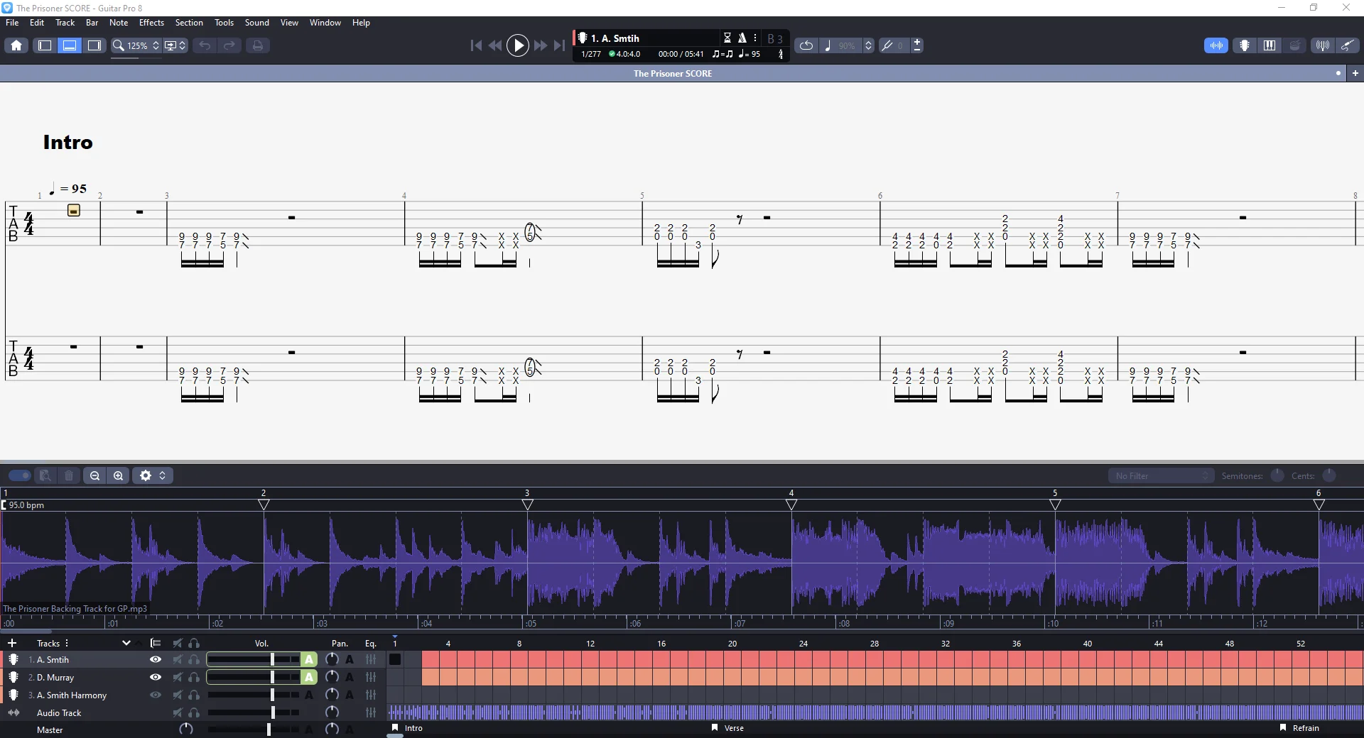Select The Prisoner SCORE document tab

pos(673,73)
